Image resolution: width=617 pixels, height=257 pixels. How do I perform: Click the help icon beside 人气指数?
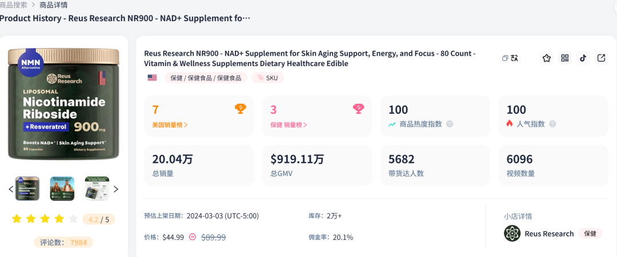click(x=552, y=124)
